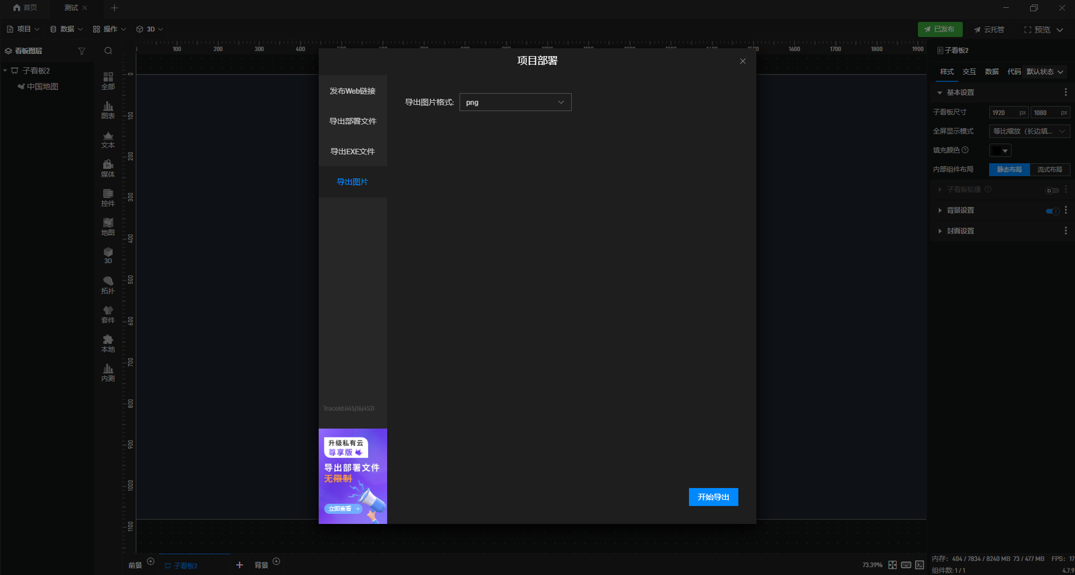Toggle the 子看板轮播 switch

(x=1052, y=190)
